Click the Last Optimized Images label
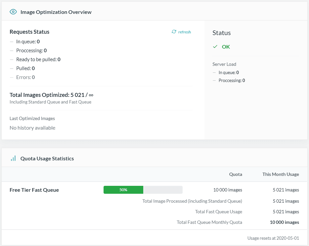 32,118
